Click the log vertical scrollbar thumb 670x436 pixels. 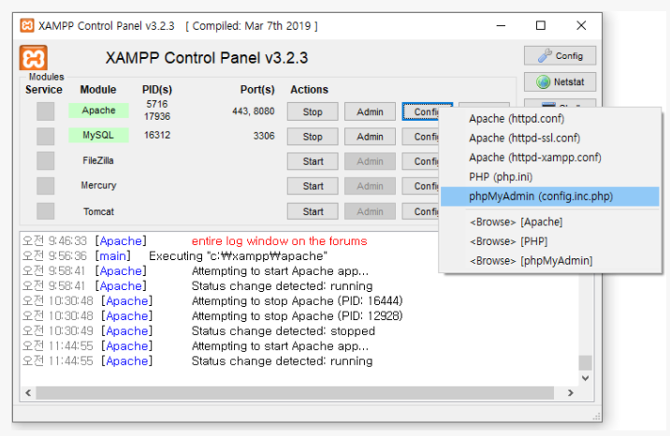[x=585, y=362]
